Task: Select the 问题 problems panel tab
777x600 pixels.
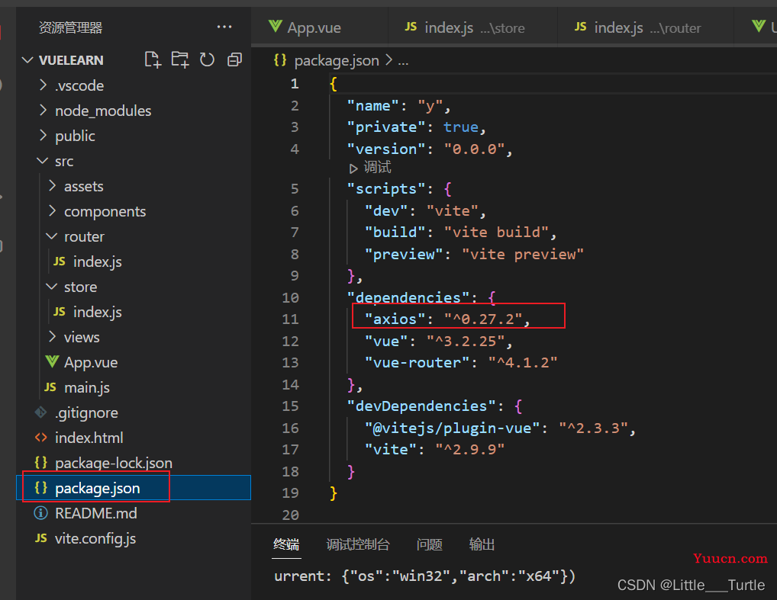Action: coord(429,544)
